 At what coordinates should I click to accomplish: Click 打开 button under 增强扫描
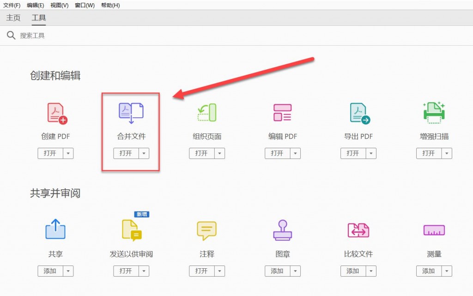[429, 153]
